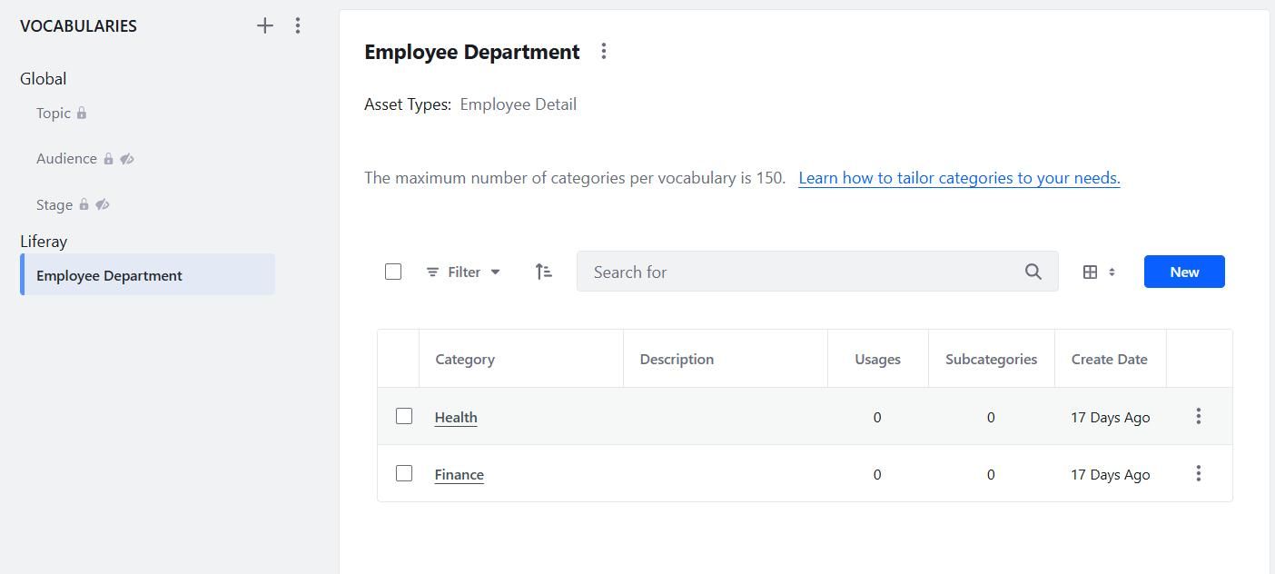This screenshot has width=1275, height=574.
Task: Click the Global group label
Action: 44,79
